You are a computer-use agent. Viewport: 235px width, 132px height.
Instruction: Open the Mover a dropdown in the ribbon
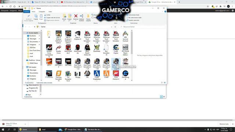[x=64, y=18]
